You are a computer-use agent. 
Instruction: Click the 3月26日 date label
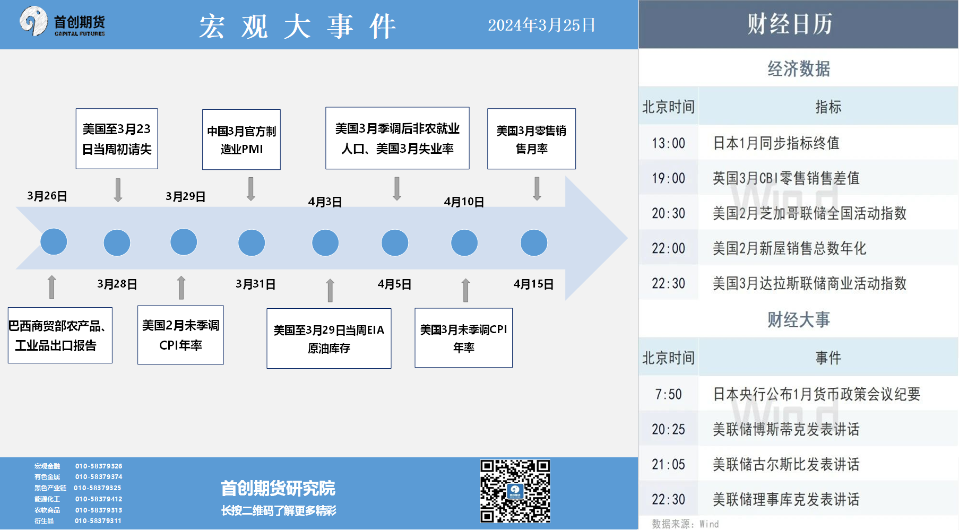[47, 196]
